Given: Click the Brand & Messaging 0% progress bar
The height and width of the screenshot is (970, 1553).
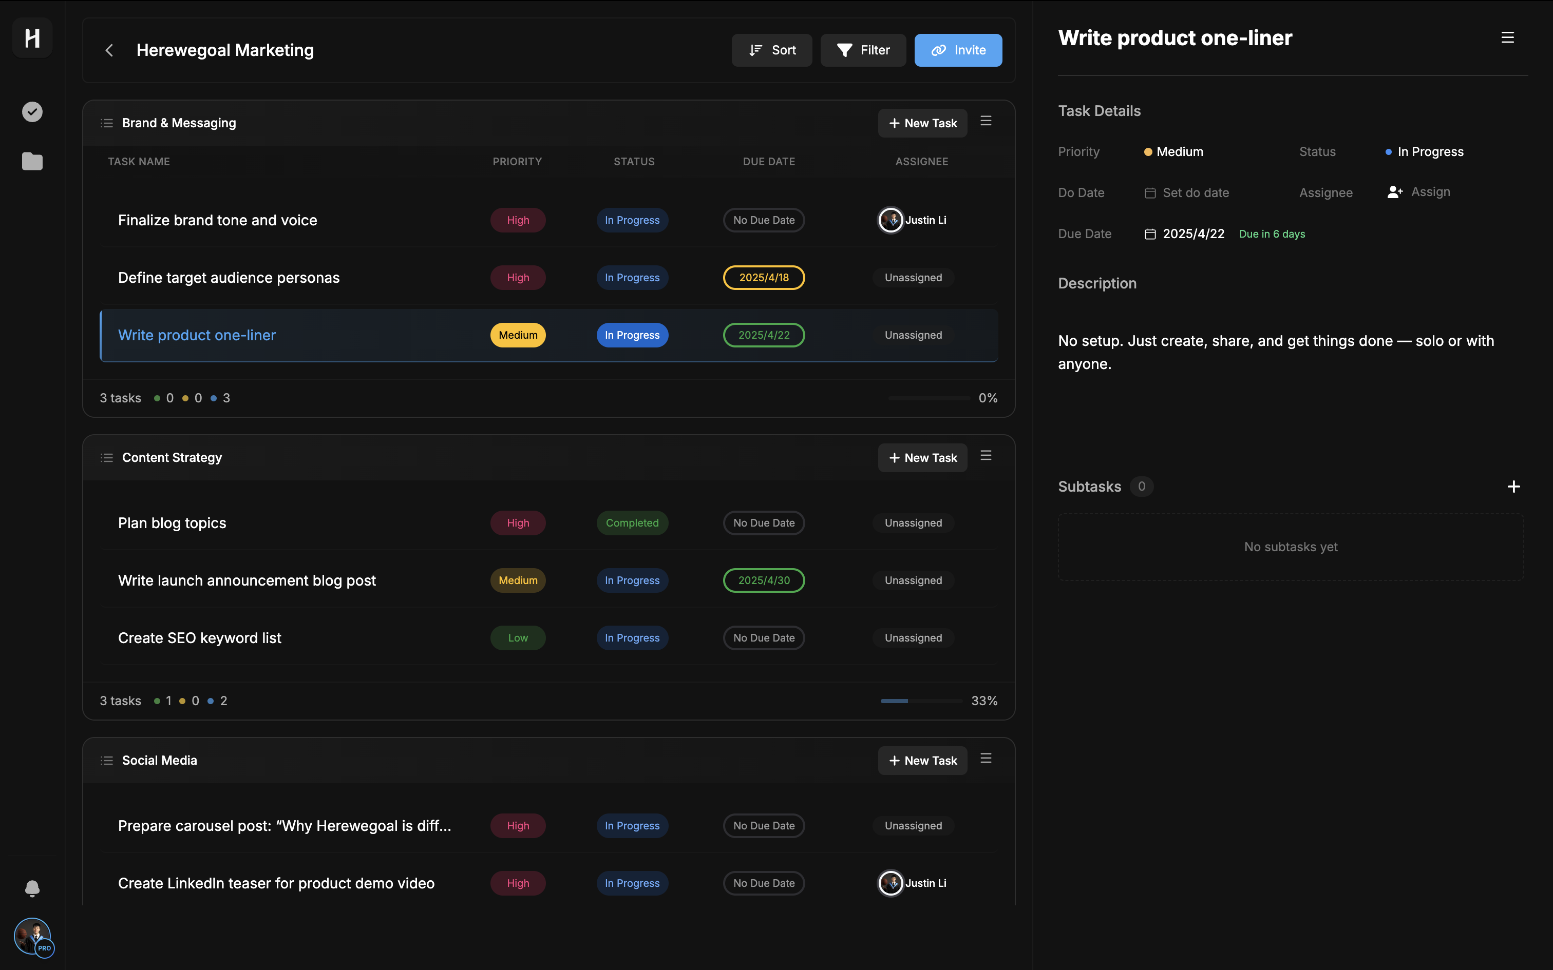Looking at the screenshot, I should tap(929, 398).
